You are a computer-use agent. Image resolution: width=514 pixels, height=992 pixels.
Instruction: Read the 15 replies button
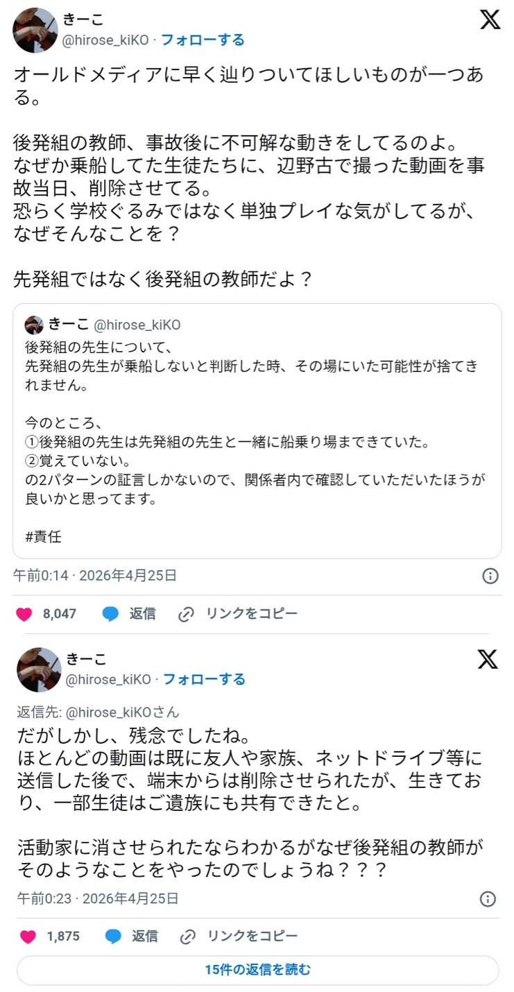click(x=257, y=970)
